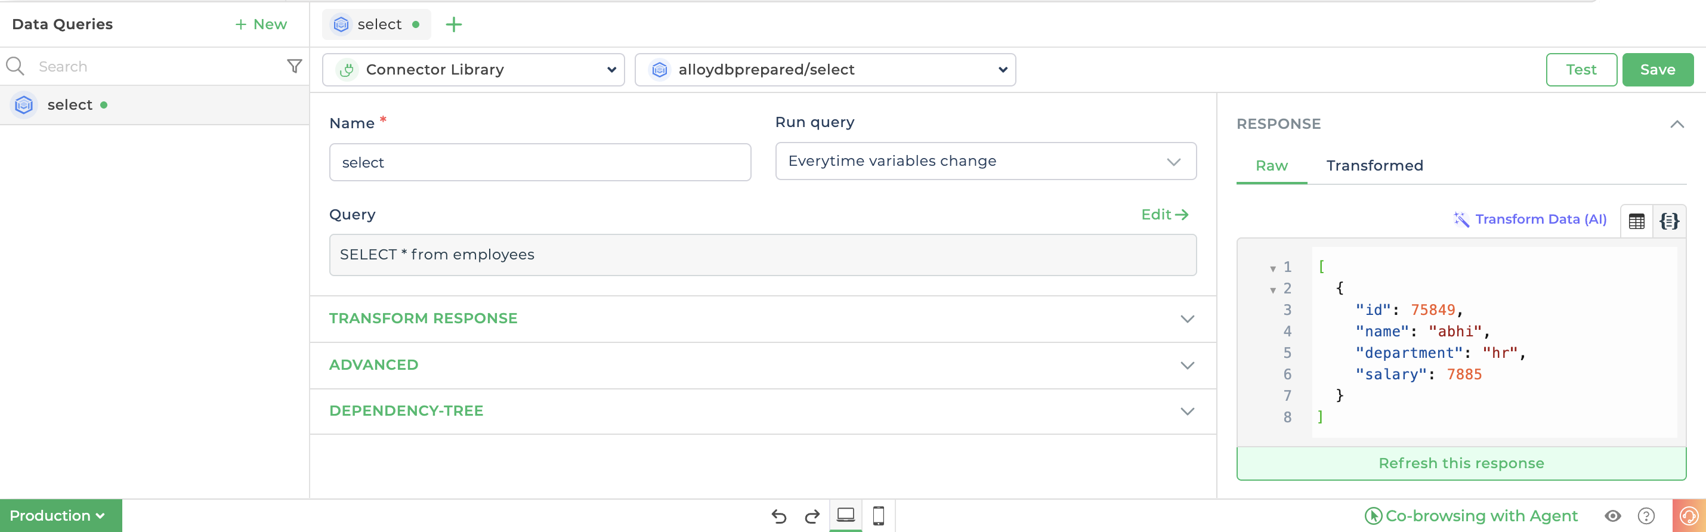Add a new query tab with plus icon
The width and height of the screenshot is (1706, 532).
point(454,24)
